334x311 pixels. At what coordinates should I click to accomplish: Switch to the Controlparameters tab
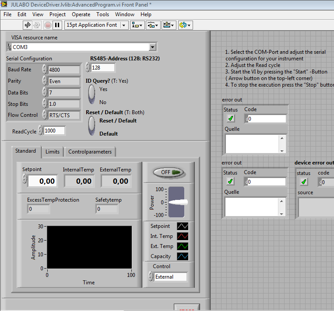(x=90, y=152)
